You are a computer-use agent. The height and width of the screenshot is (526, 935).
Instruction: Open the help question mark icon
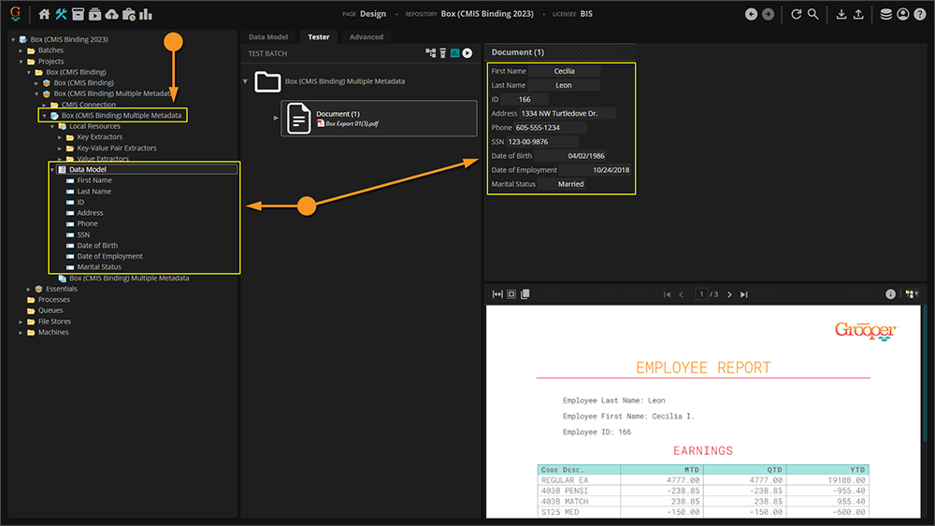pyautogui.click(x=919, y=14)
